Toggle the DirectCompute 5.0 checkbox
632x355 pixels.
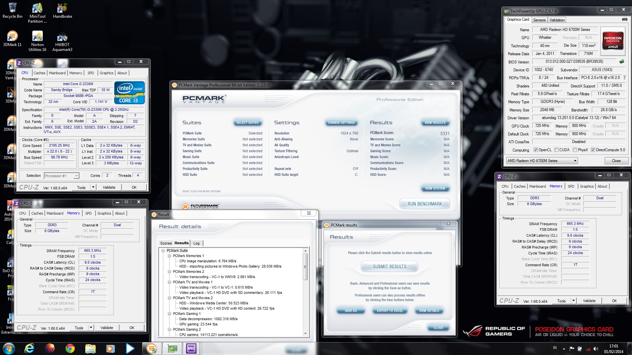(x=593, y=150)
